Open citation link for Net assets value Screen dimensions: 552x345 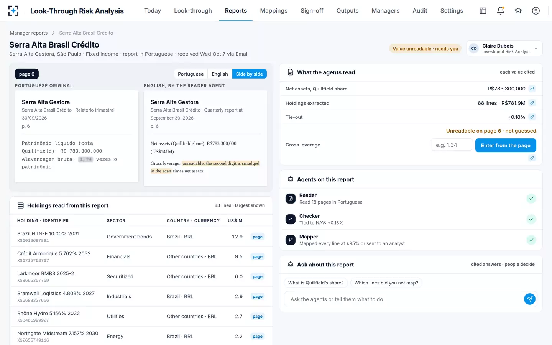pyautogui.click(x=532, y=89)
